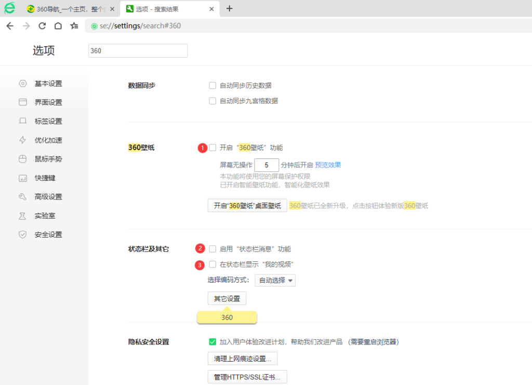Click the page refresh icon
532x385 pixels.
tap(42, 26)
